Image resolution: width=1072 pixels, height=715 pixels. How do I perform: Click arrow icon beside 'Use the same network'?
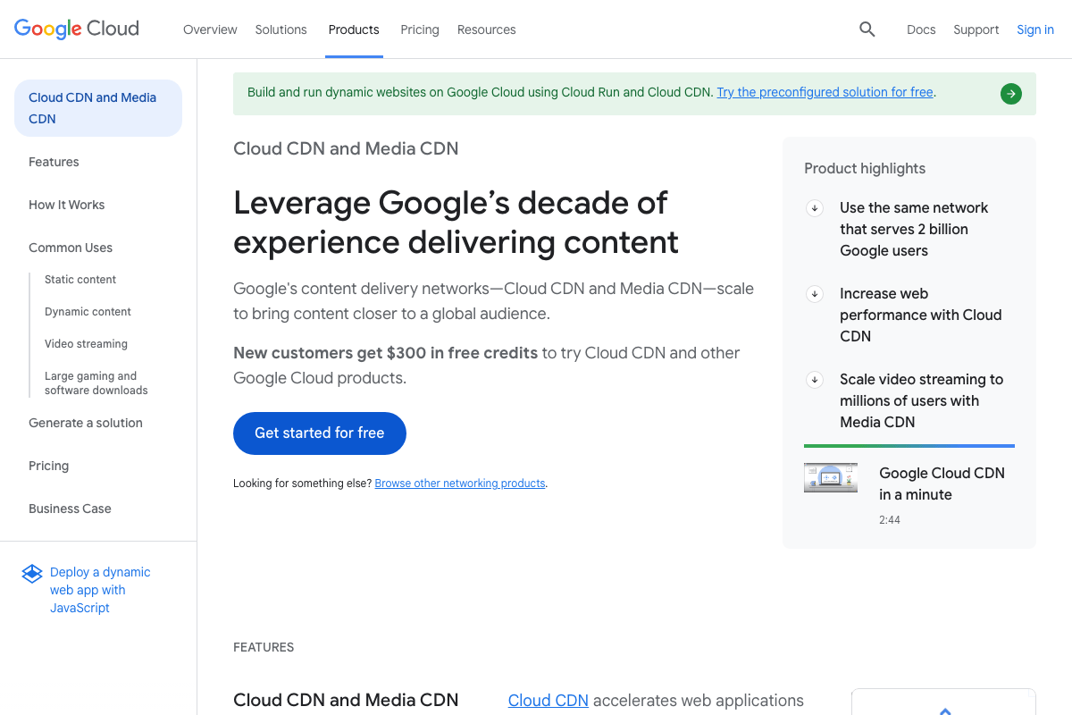[x=815, y=208]
